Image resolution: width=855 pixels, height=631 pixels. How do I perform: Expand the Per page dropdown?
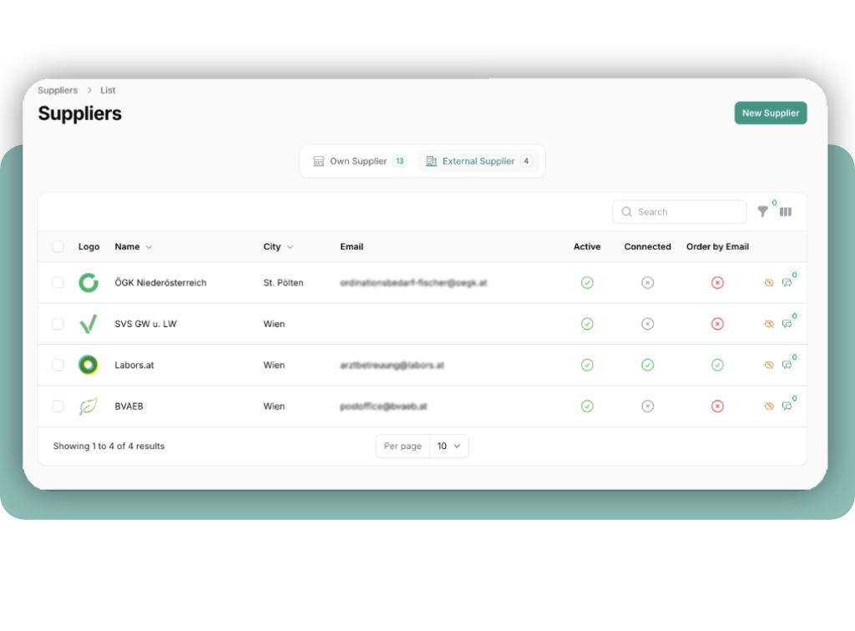coord(449,447)
